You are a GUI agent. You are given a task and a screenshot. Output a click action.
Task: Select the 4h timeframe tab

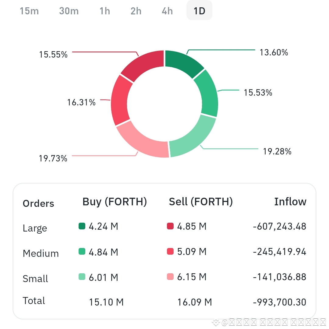pyautogui.click(x=167, y=11)
